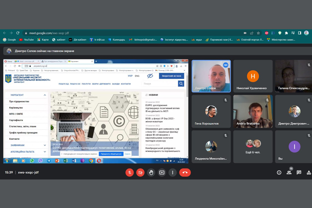Expand the АПЕЛЯЦІЙНА ПАЛАТА sidebar section

(45, 152)
